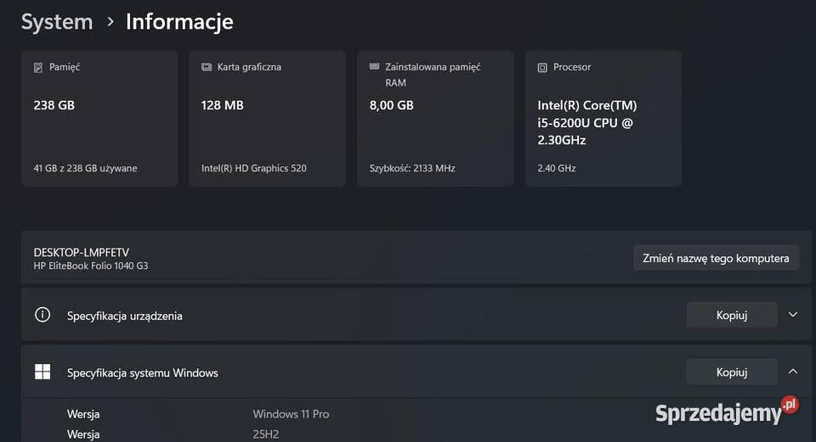Collapse Specyfikacja systemu Windows chevron
This screenshot has height=442, width=816.
793,372
